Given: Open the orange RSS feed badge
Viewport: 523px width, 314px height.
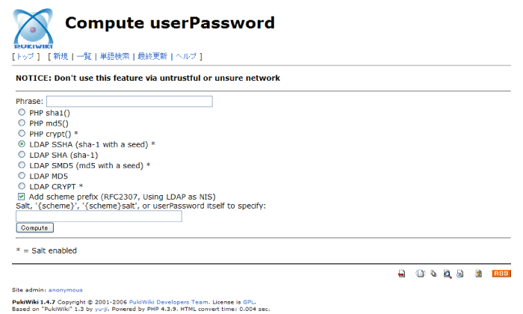Looking at the screenshot, I should tap(501, 274).
